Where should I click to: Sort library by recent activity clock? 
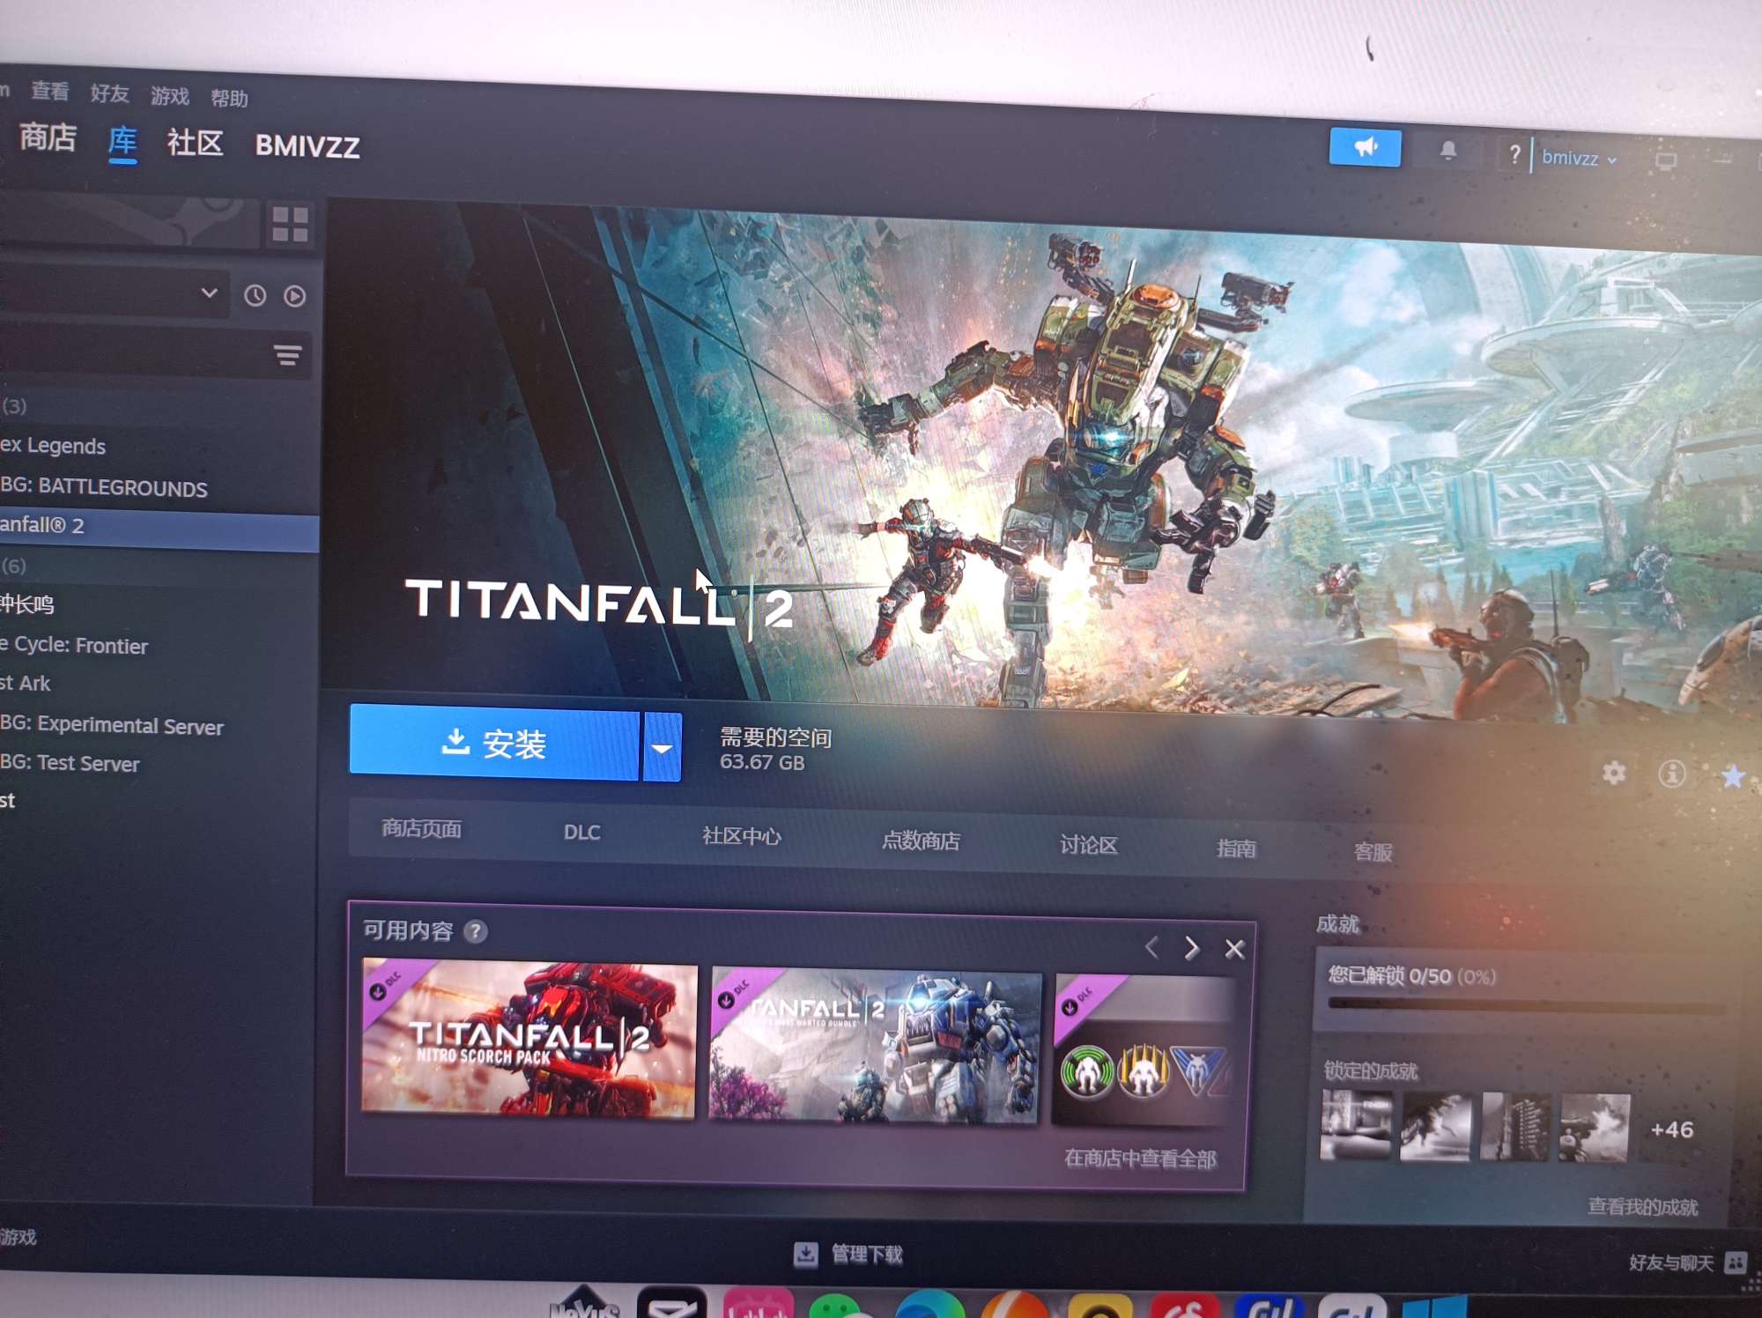[x=255, y=296]
